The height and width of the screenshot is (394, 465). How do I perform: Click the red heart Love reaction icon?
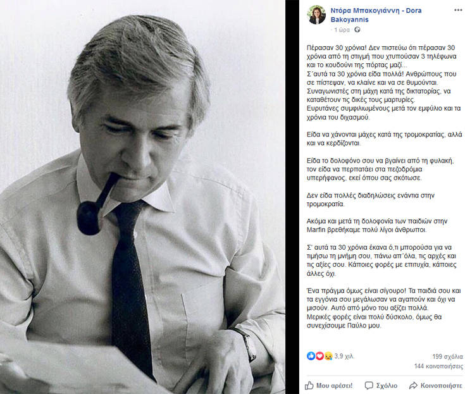[319, 357]
